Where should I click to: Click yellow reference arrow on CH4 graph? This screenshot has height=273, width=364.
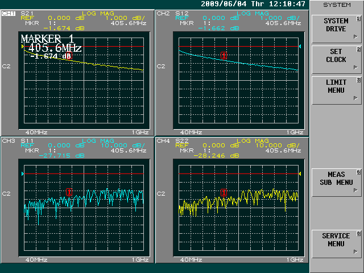coord(300,173)
